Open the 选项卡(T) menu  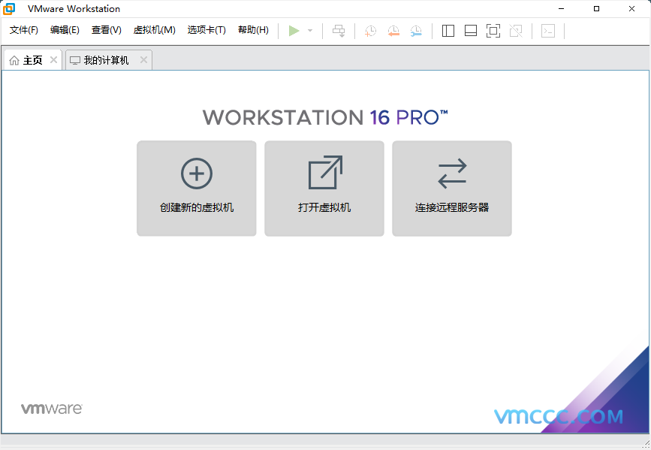(206, 30)
